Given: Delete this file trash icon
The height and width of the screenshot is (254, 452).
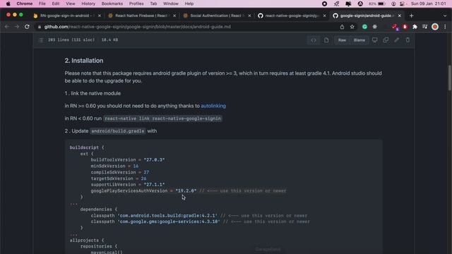Looking at the screenshot, I should click(408, 40).
